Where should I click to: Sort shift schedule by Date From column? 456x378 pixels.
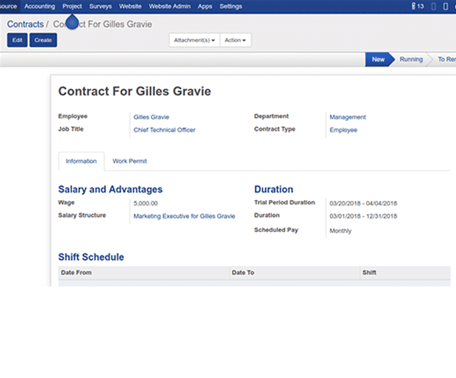click(x=76, y=273)
